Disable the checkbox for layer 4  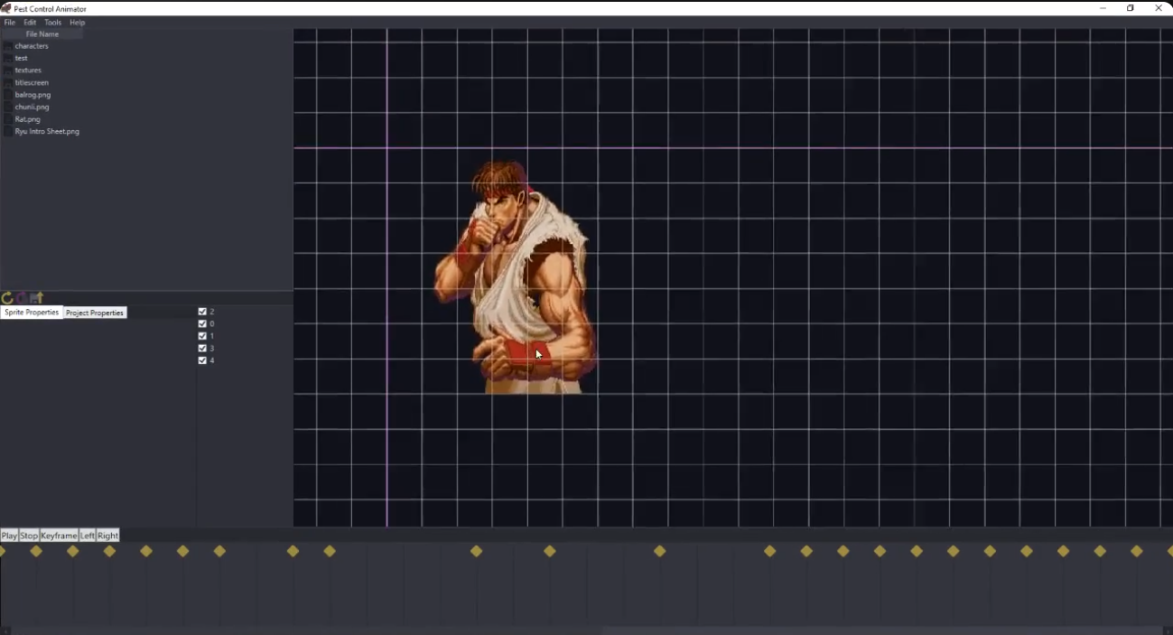[x=202, y=360]
